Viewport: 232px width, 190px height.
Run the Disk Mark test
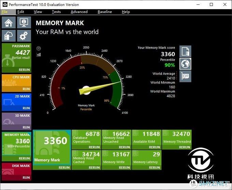pyautogui.click(x=26, y=178)
